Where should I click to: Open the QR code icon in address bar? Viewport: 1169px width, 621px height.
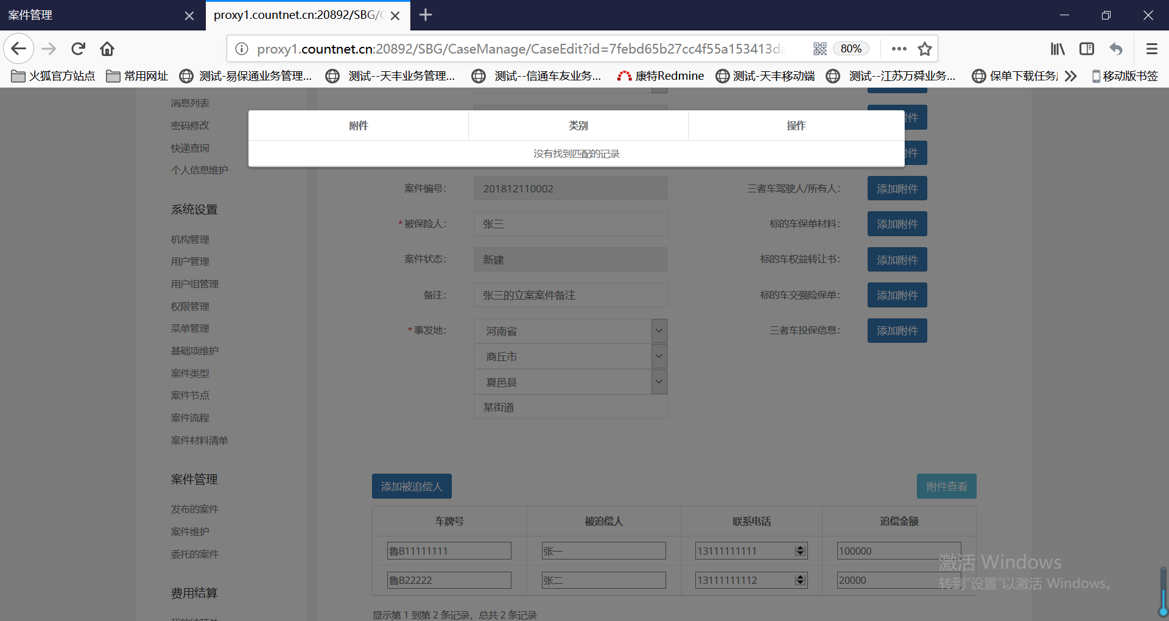820,49
